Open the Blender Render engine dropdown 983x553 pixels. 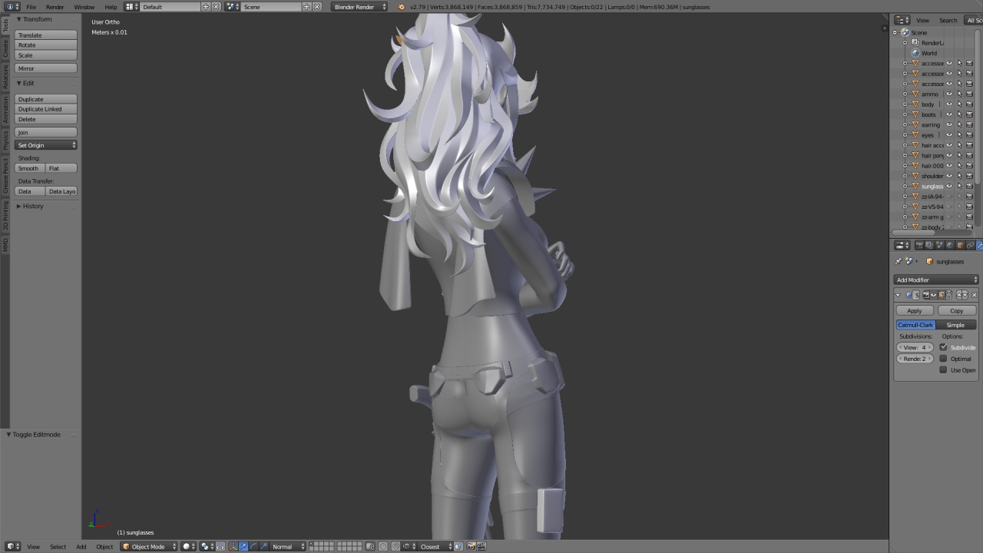click(x=359, y=7)
